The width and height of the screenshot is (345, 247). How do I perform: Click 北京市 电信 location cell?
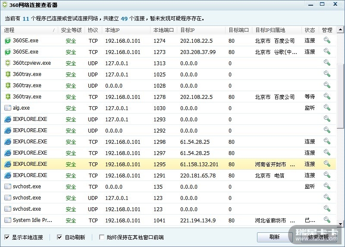(270, 176)
